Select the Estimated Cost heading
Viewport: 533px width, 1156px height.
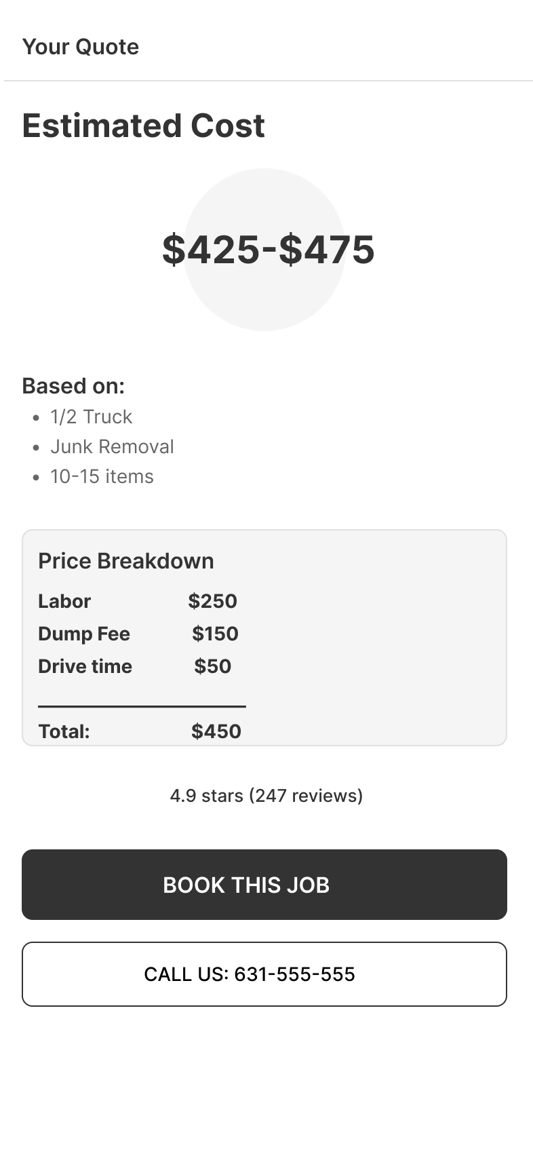143,126
